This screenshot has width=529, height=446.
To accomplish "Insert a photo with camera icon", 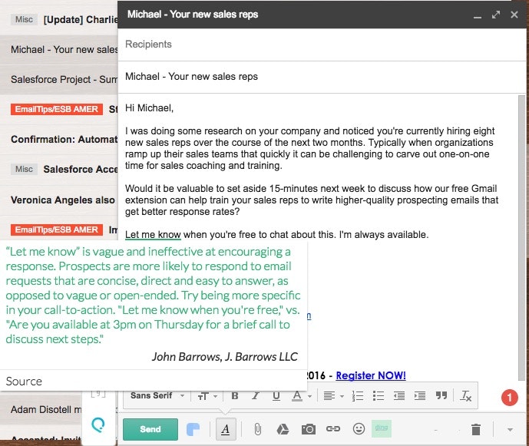I will [309, 429].
